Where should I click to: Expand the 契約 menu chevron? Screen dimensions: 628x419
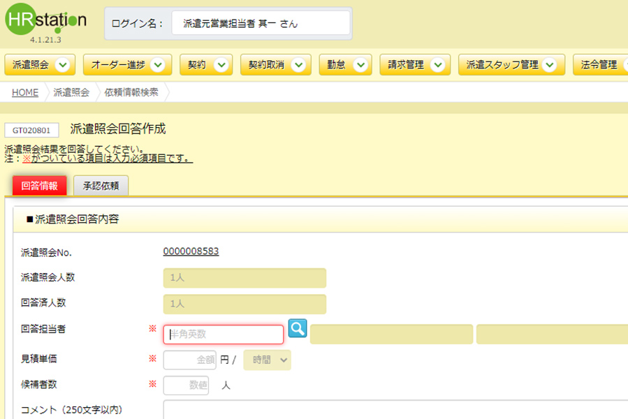[221, 65]
